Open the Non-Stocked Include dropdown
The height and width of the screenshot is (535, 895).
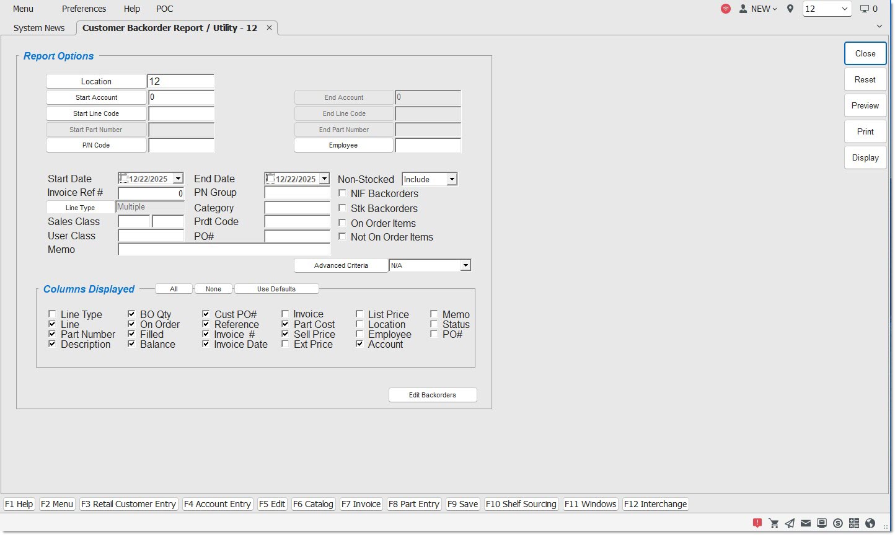click(x=452, y=179)
